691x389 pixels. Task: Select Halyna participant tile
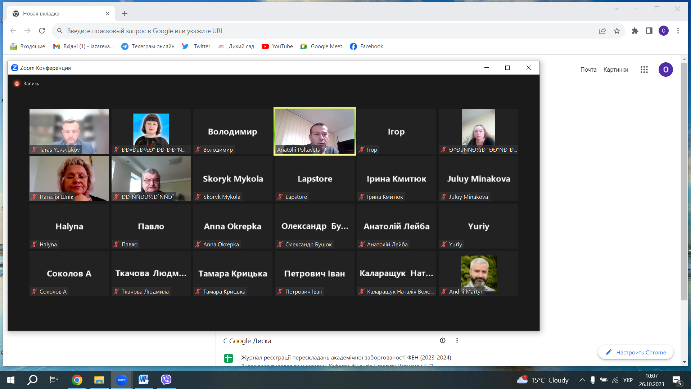pos(69,226)
